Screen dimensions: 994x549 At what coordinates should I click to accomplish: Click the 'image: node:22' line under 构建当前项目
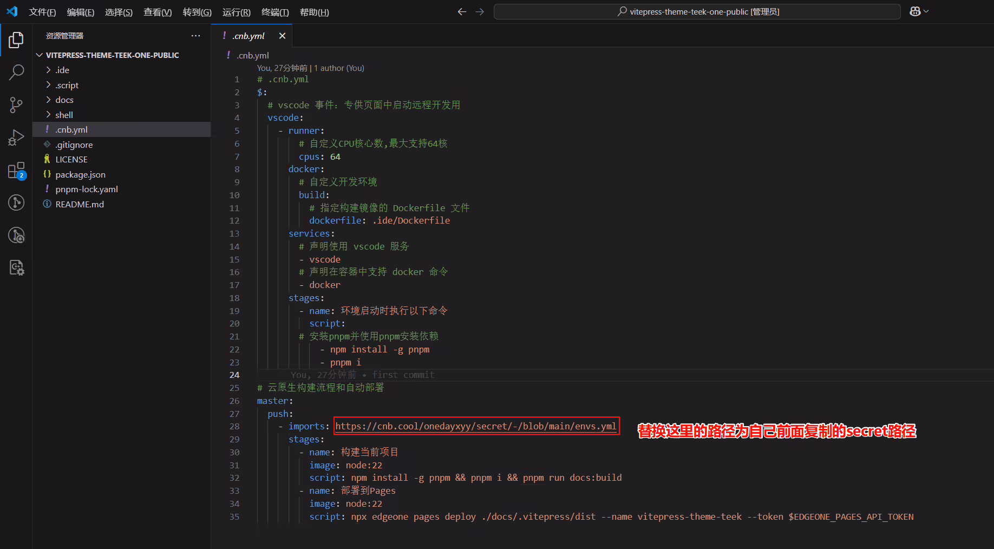345,465
